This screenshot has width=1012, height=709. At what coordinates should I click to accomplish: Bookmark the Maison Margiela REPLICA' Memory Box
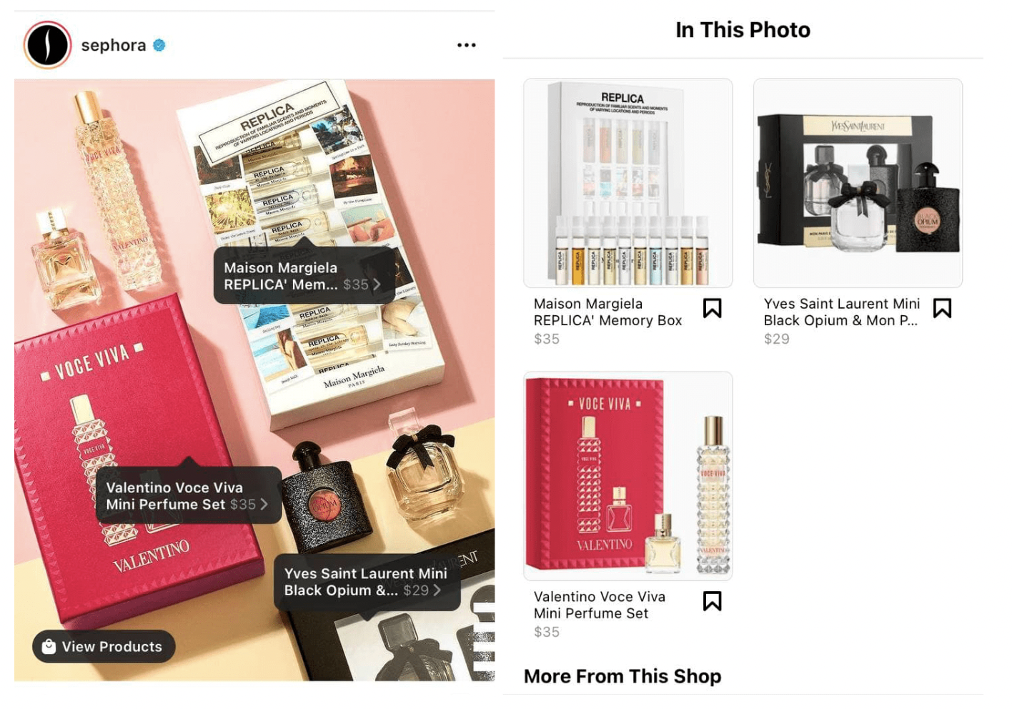712,308
